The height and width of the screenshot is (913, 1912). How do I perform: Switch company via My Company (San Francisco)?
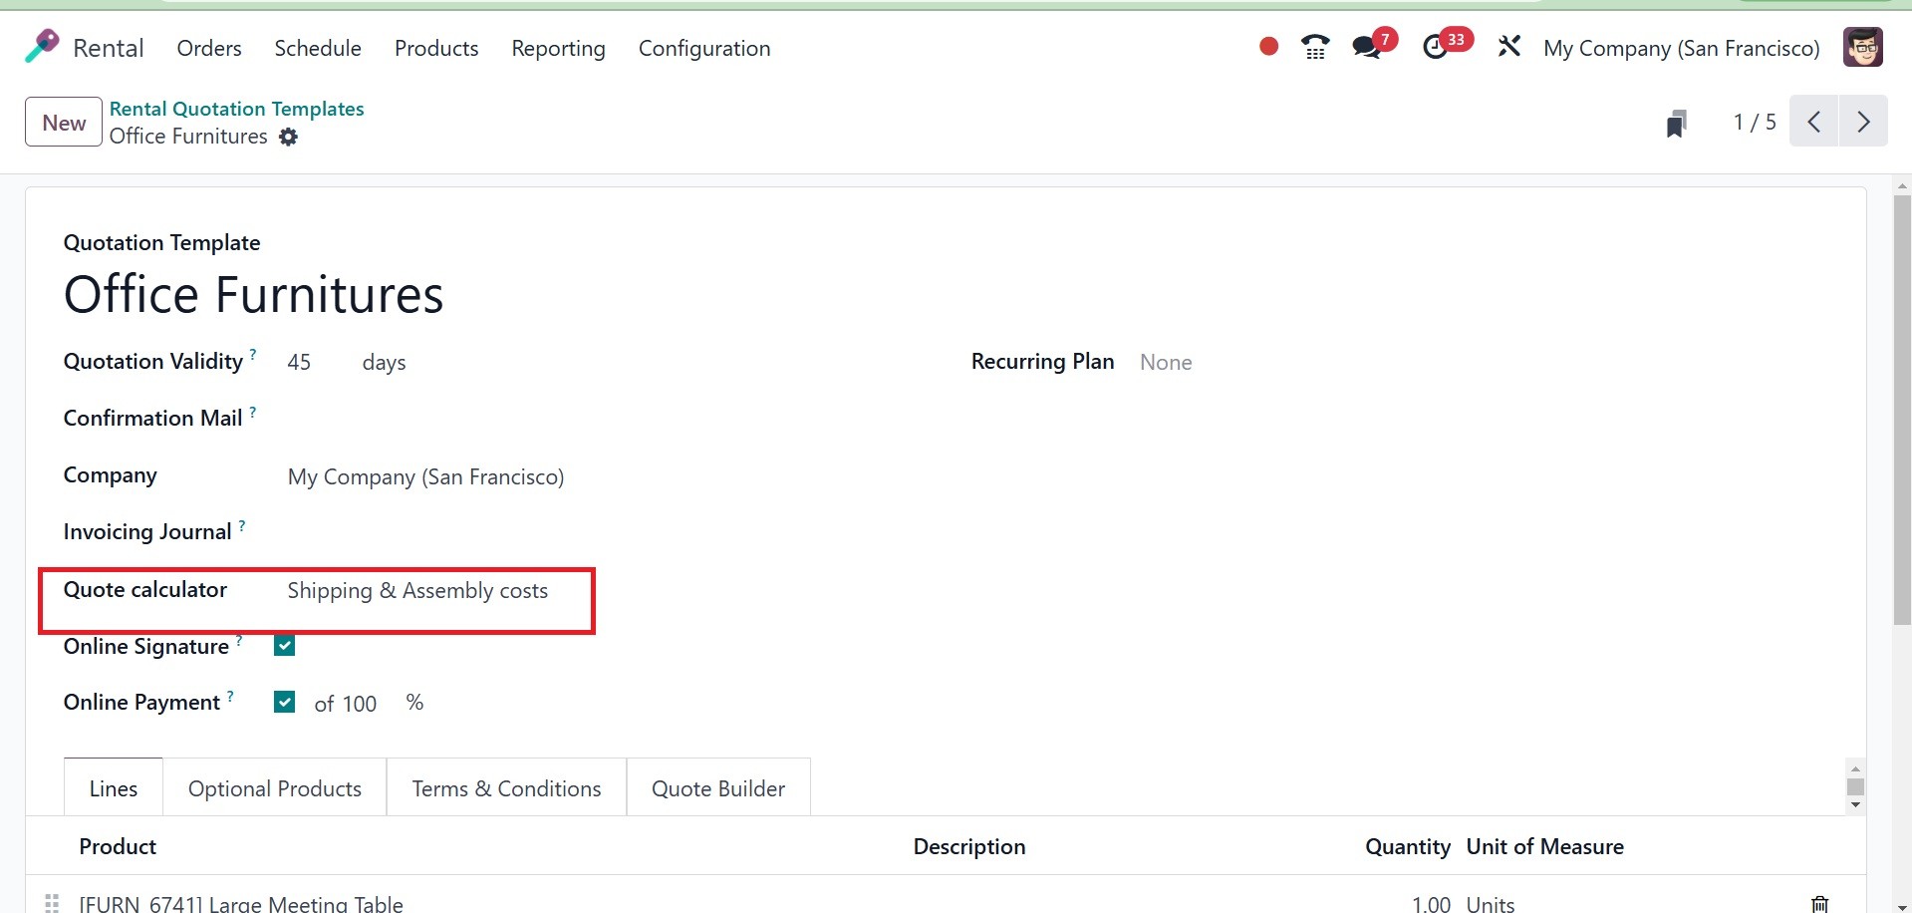click(1681, 48)
